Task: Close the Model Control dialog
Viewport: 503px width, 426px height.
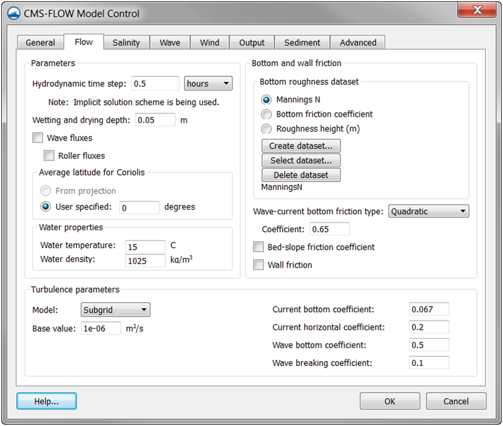Action: tap(477, 10)
